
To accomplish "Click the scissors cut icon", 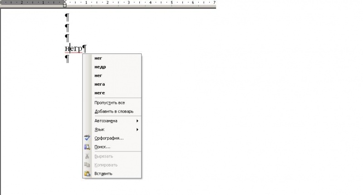I will 87,156.
